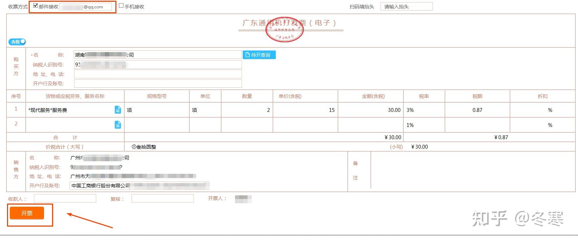Click the buyer 开户行及账号 field
Viewport: 578px width, 242px height.
pyautogui.click(x=158, y=84)
